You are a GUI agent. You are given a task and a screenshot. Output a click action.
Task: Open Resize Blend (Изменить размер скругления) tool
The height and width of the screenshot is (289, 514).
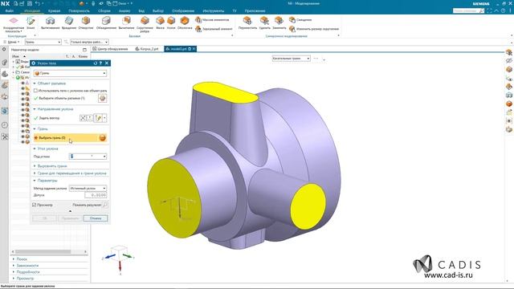click(x=314, y=29)
